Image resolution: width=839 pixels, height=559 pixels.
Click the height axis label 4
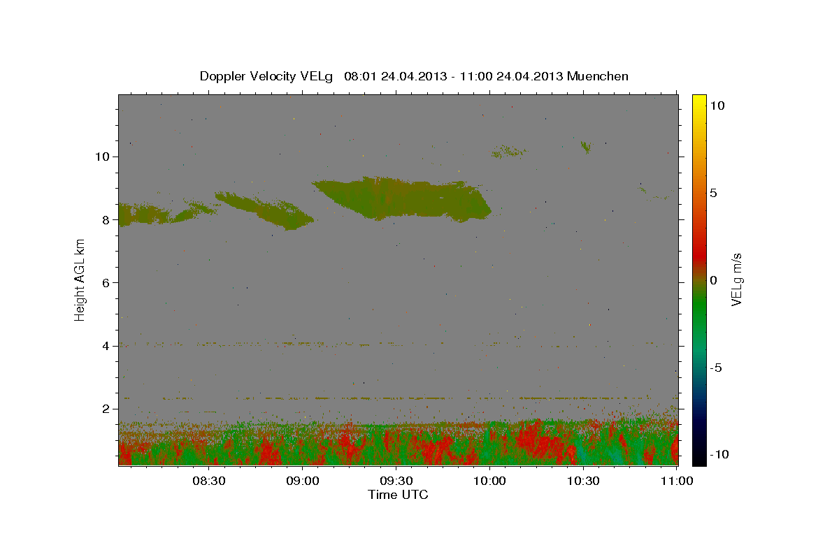[108, 346]
